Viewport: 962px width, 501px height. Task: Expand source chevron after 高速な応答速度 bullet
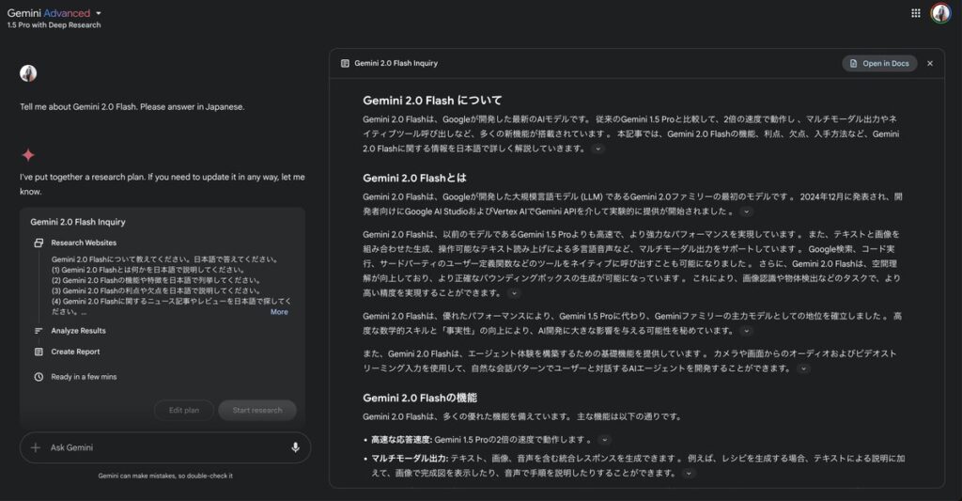[x=604, y=440]
